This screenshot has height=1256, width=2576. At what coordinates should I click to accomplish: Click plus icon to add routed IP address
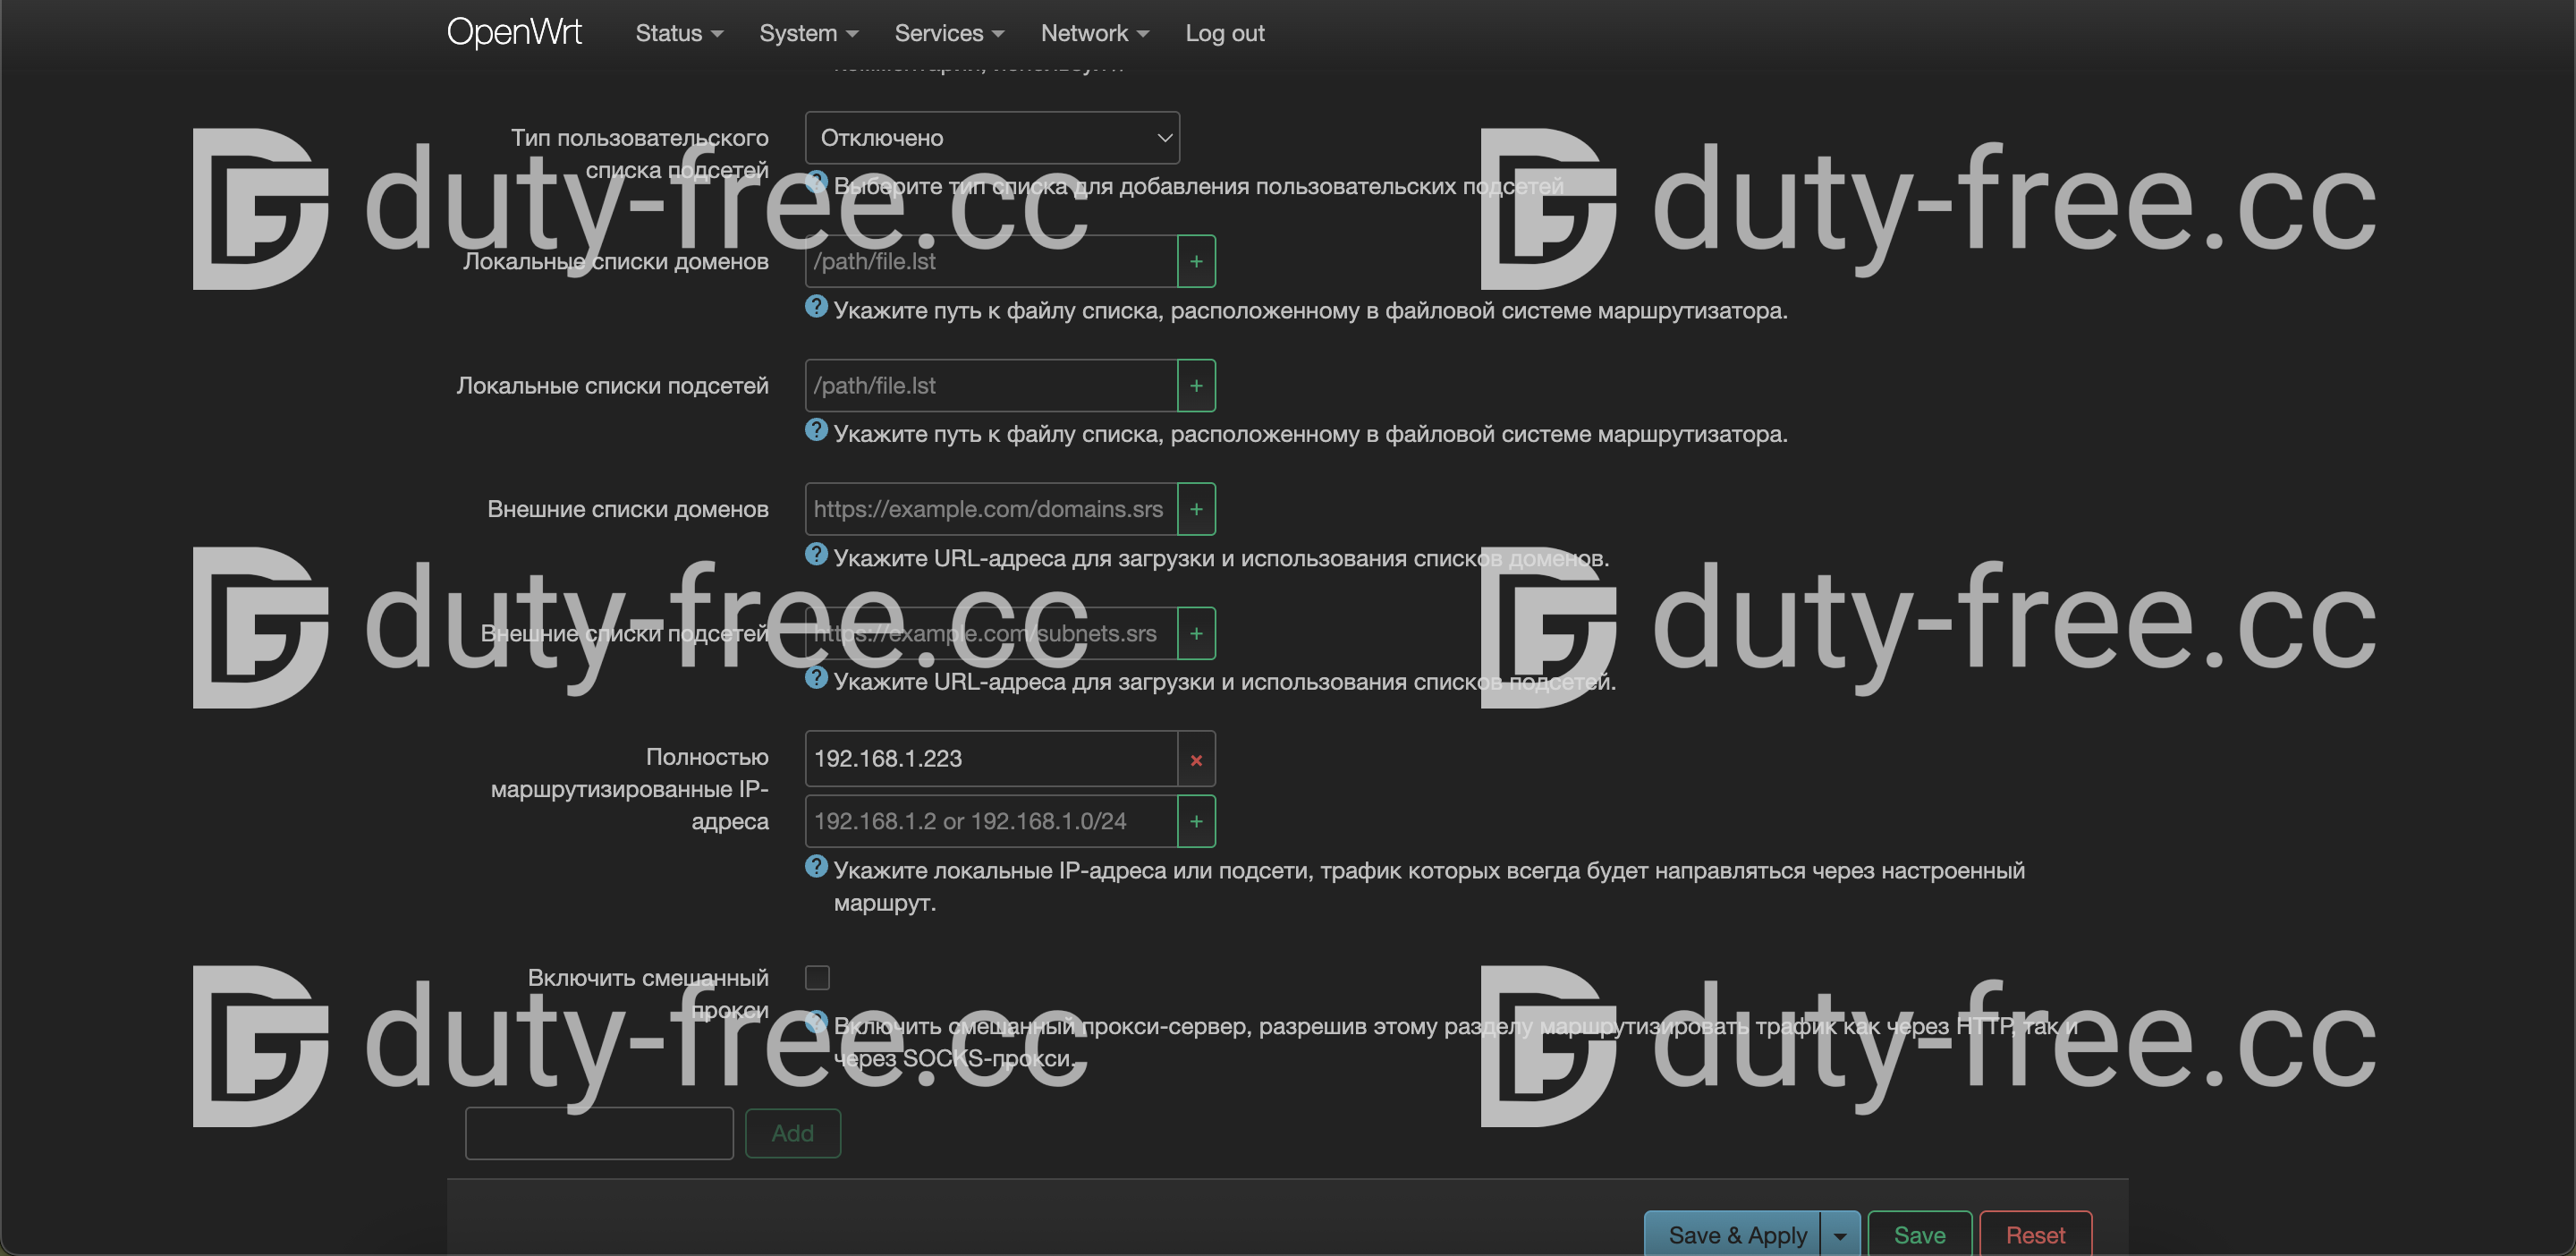click(x=1196, y=822)
